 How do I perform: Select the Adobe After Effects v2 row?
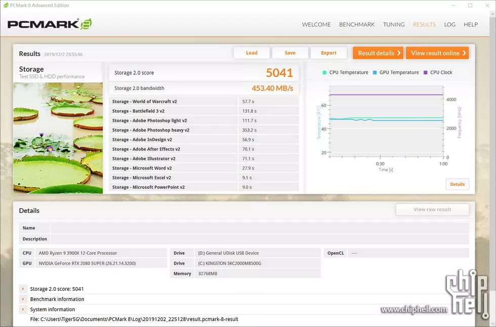203,149
